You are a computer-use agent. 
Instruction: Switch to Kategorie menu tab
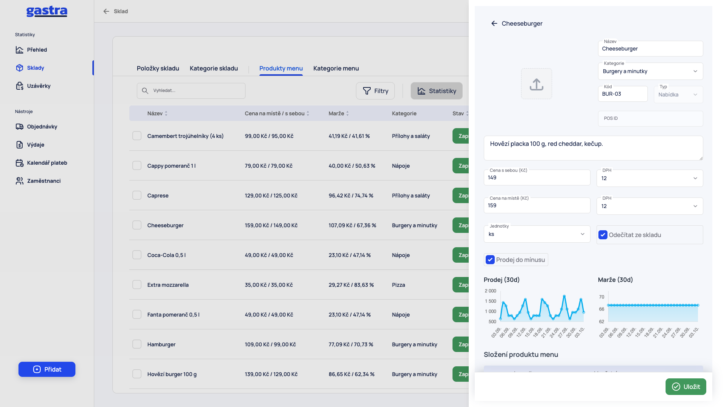336,68
